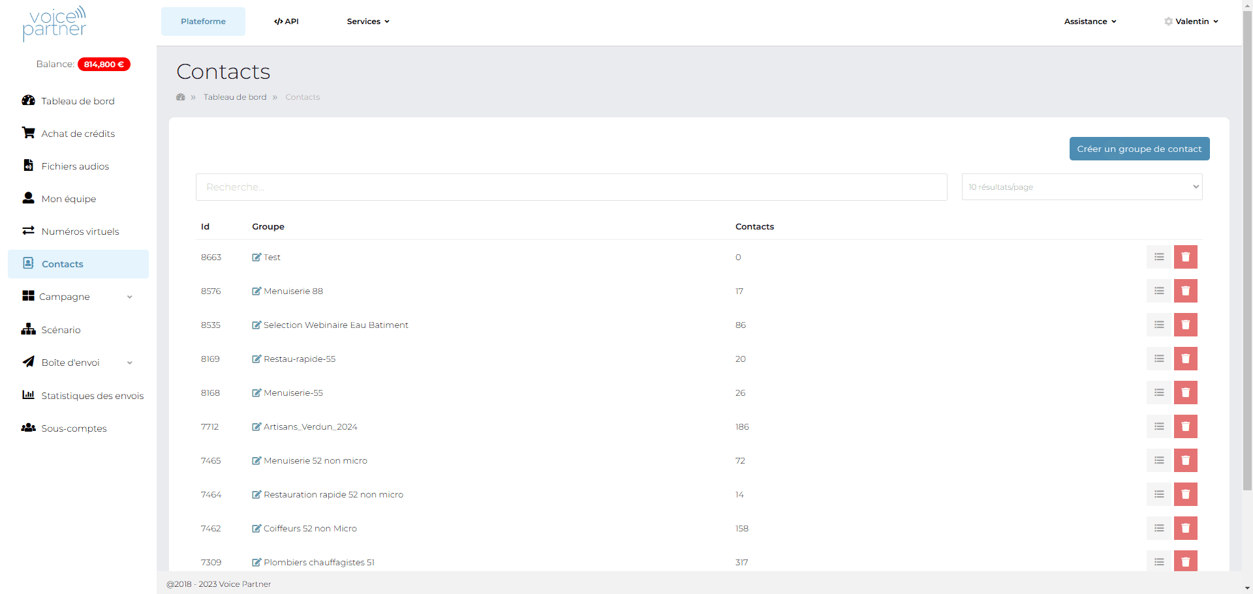Open Statistiques des envois page
1253x594 pixels.
pyautogui.click(x=78, y=396)
